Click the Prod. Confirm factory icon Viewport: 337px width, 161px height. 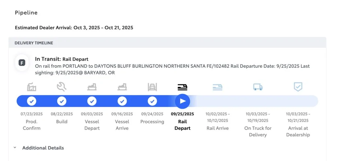[x=32, y=87]
